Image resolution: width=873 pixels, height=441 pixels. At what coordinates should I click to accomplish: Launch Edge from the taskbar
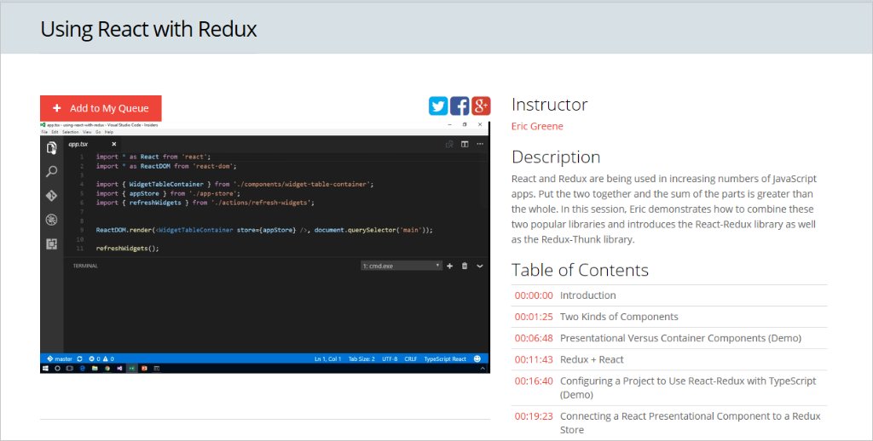click(x=83, y=368)
